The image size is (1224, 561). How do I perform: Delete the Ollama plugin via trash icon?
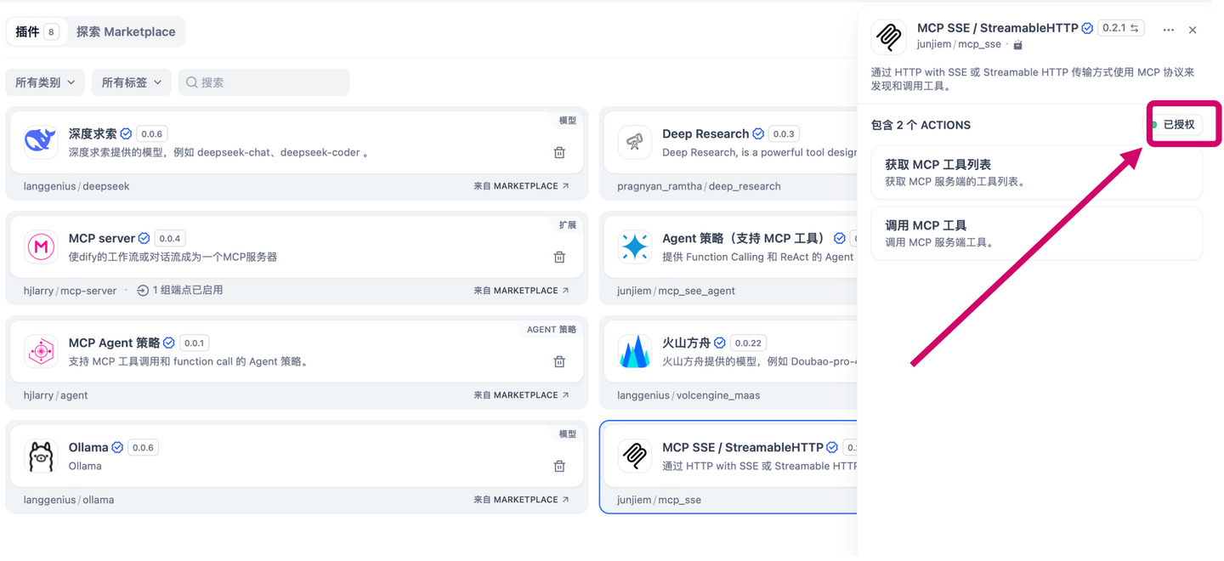tap(558, 466)
